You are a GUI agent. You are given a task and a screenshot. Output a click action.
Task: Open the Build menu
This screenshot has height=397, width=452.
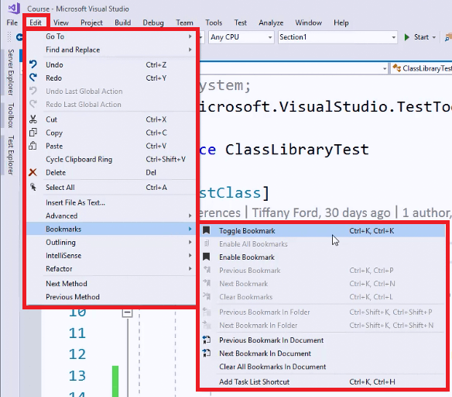123,22
